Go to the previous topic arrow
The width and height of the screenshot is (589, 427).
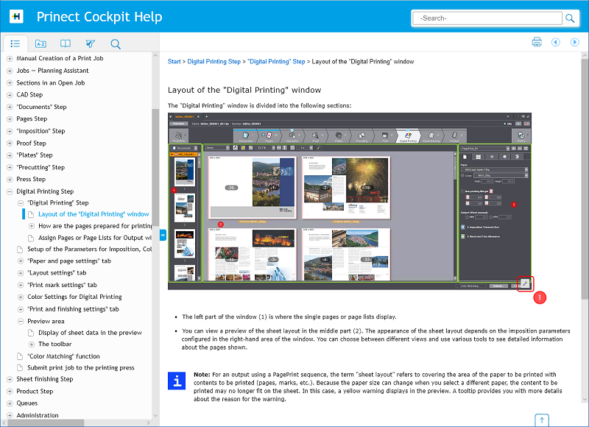pos(556,42)
